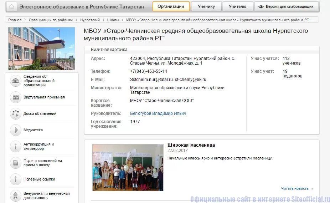Open Подача заявлений на прием в школу
This screenshot has width=330, height=203.
coord(43,163)
